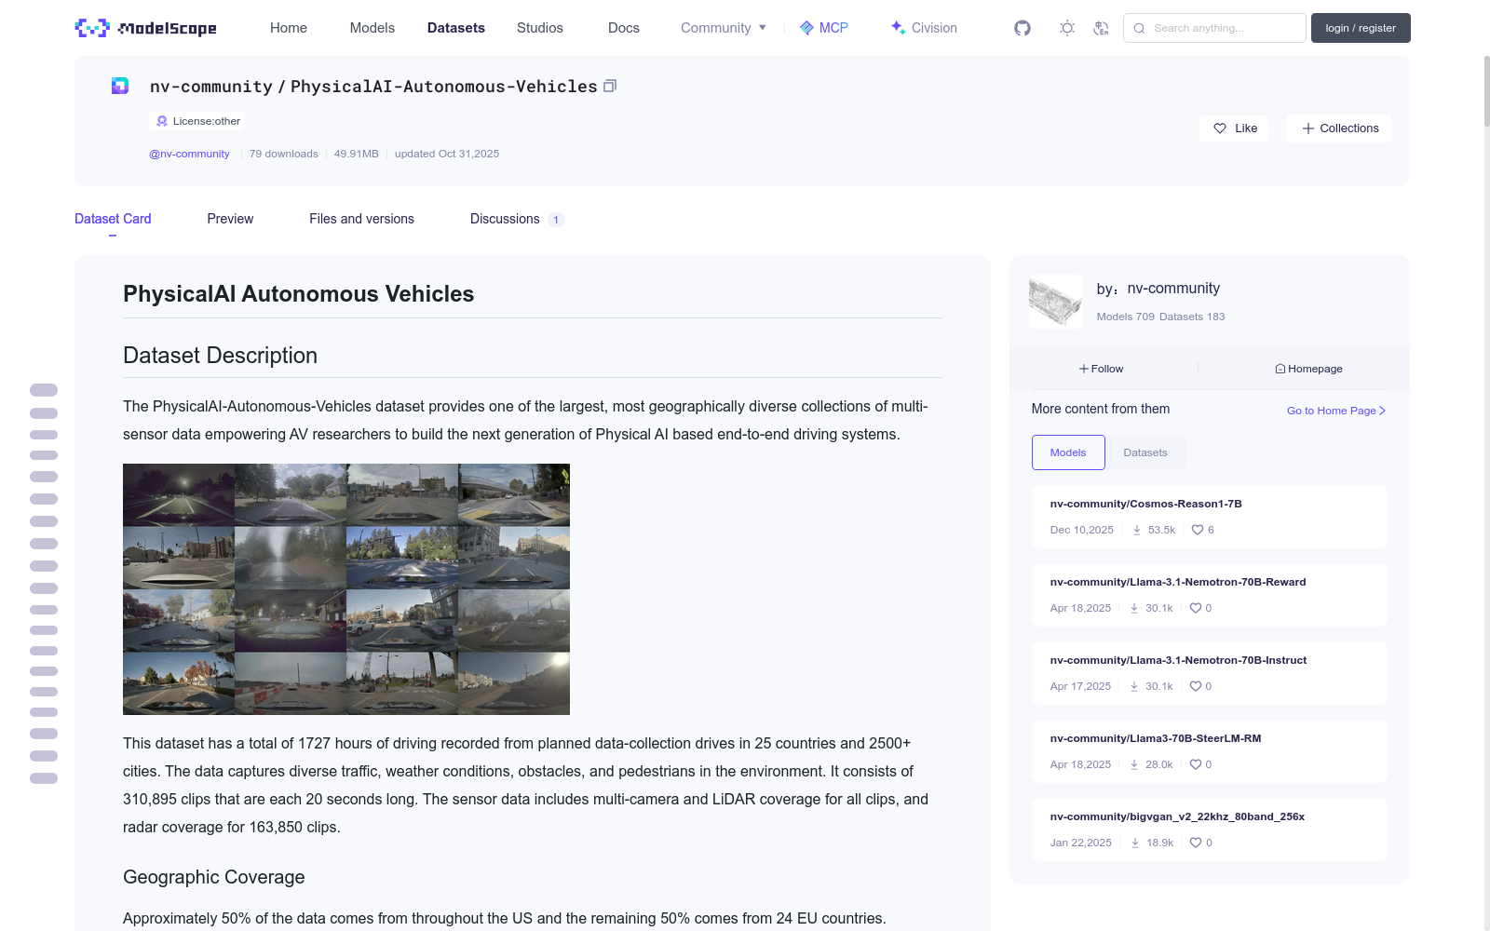
Task: Open nv-community/Llama-3.1-Nemotron-70B-Reward model link
Action: [1178, 582]
